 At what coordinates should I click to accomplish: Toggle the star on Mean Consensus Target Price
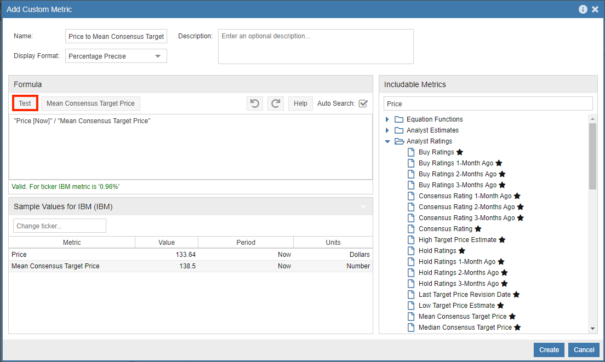coord(512,316)
